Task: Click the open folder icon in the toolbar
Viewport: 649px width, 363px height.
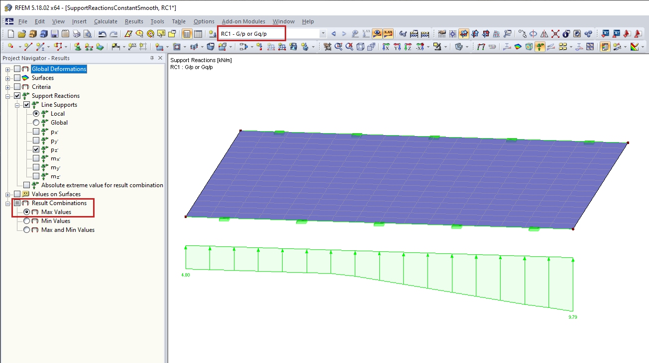Action: (21, 34)
